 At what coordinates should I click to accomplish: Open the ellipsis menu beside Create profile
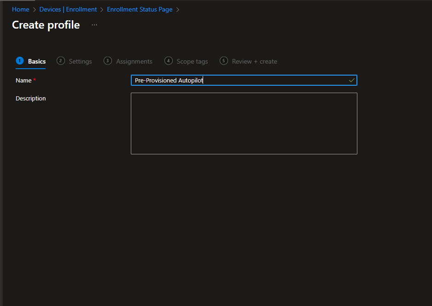click(94, 25)
